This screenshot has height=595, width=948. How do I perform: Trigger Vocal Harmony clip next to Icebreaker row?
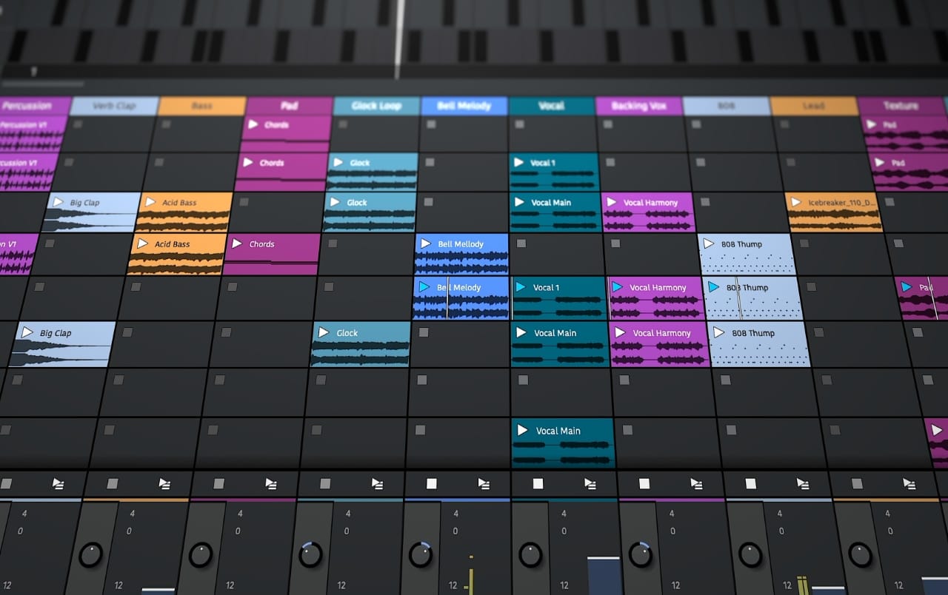pyautogui.click(x=612, y=202)
